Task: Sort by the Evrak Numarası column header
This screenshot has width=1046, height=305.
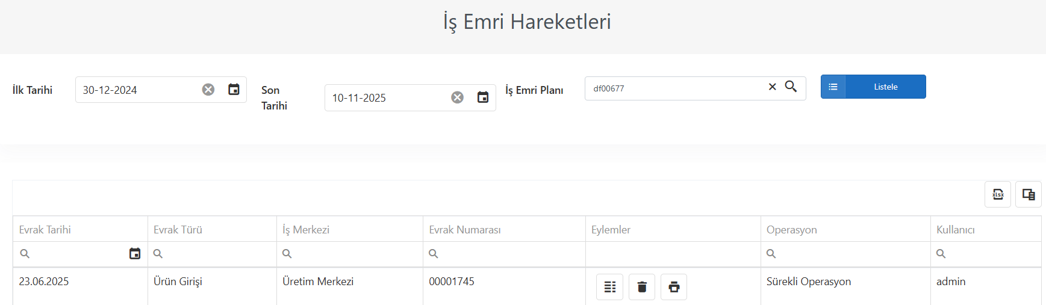Action: (x=504, y=229)
